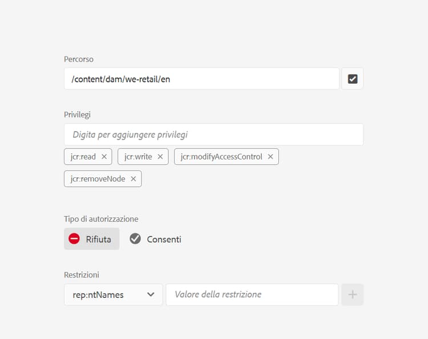Delete the jcr:modifyAccessControl tag via its X

pyautogui.click(x=270, y=157)
